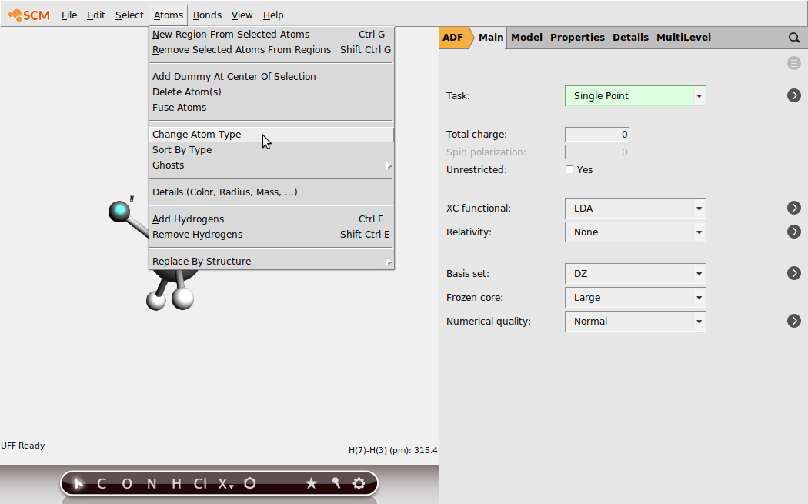Expand the Replace By Structure submenu
The width and height of the screenshot is (808, 504).
point(272,262)
